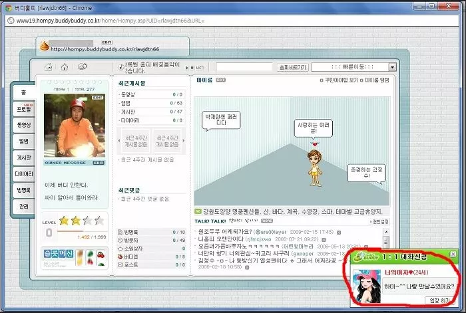This screenshot has height=313, width=466.
Task: Click the 앨범 row in recent posts
Action: [151, 103]
